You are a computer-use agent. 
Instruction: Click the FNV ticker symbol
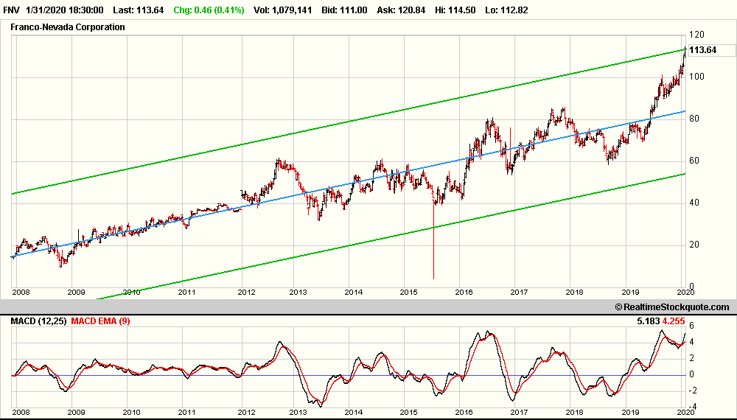coord(11,10)
